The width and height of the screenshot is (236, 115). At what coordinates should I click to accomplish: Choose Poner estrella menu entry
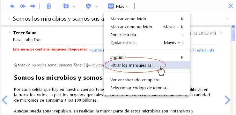point(147,35)
